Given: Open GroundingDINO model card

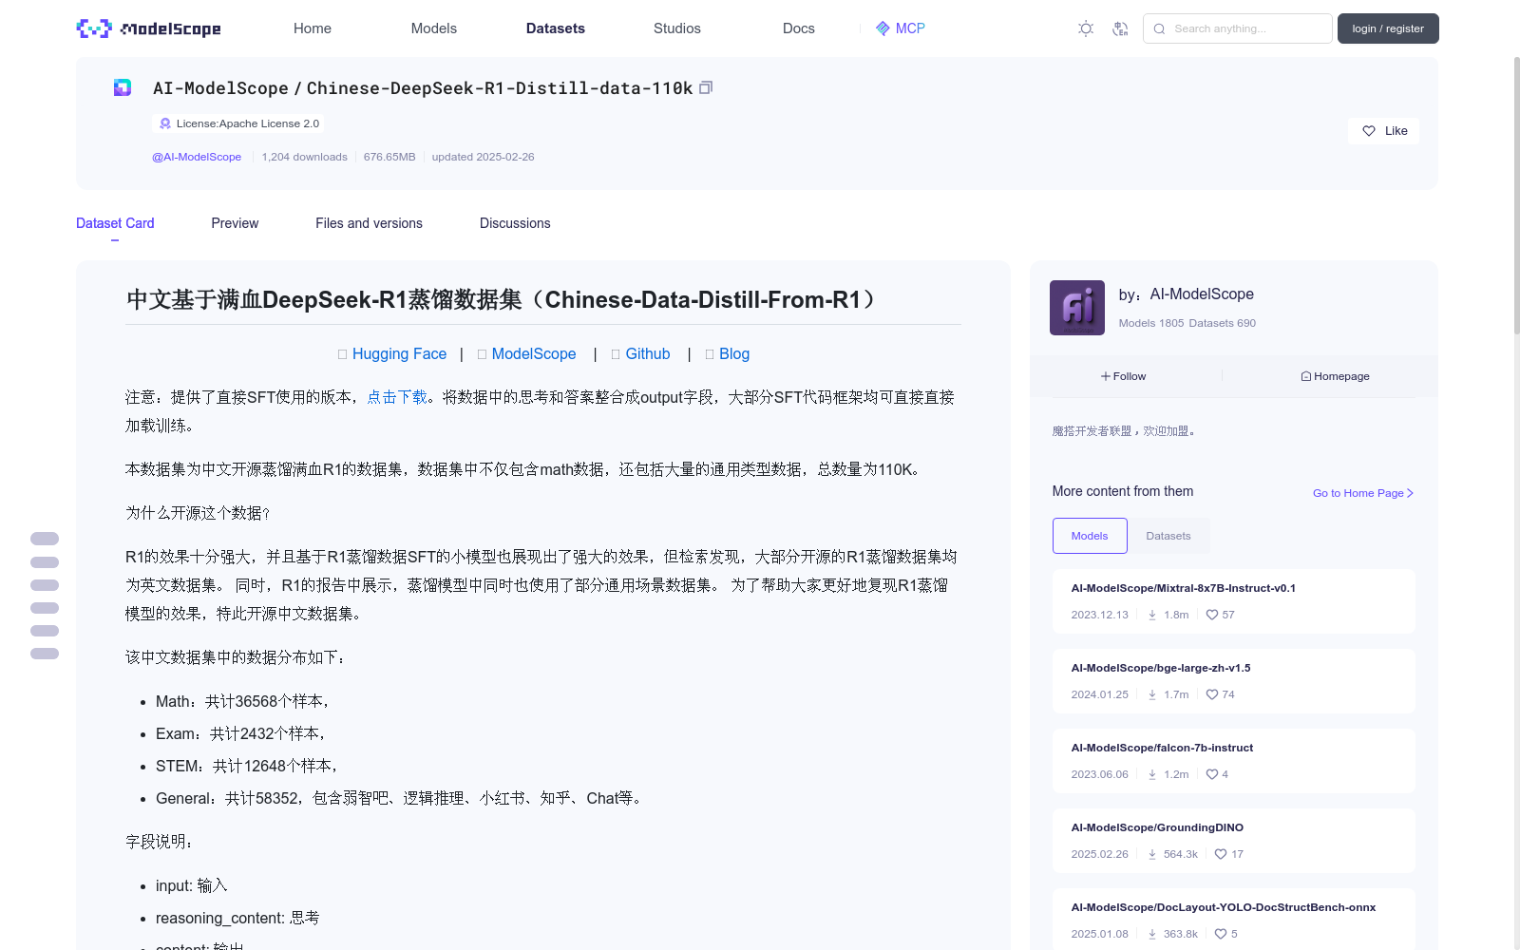Looking at the screenshot, I should click(1233, 841).
